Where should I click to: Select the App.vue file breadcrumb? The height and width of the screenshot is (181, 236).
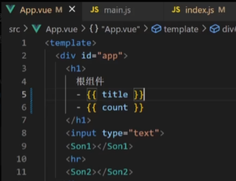pos(62,29)
